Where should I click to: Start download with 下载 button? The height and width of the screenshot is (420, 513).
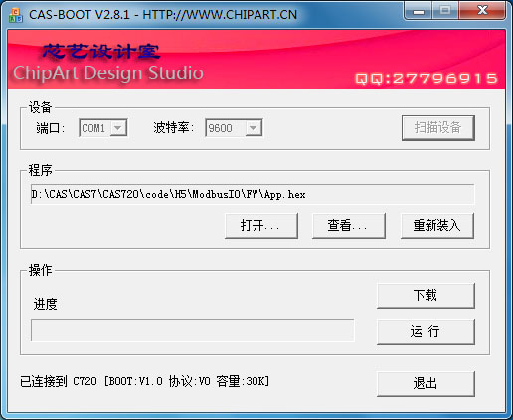coord(426,296)
